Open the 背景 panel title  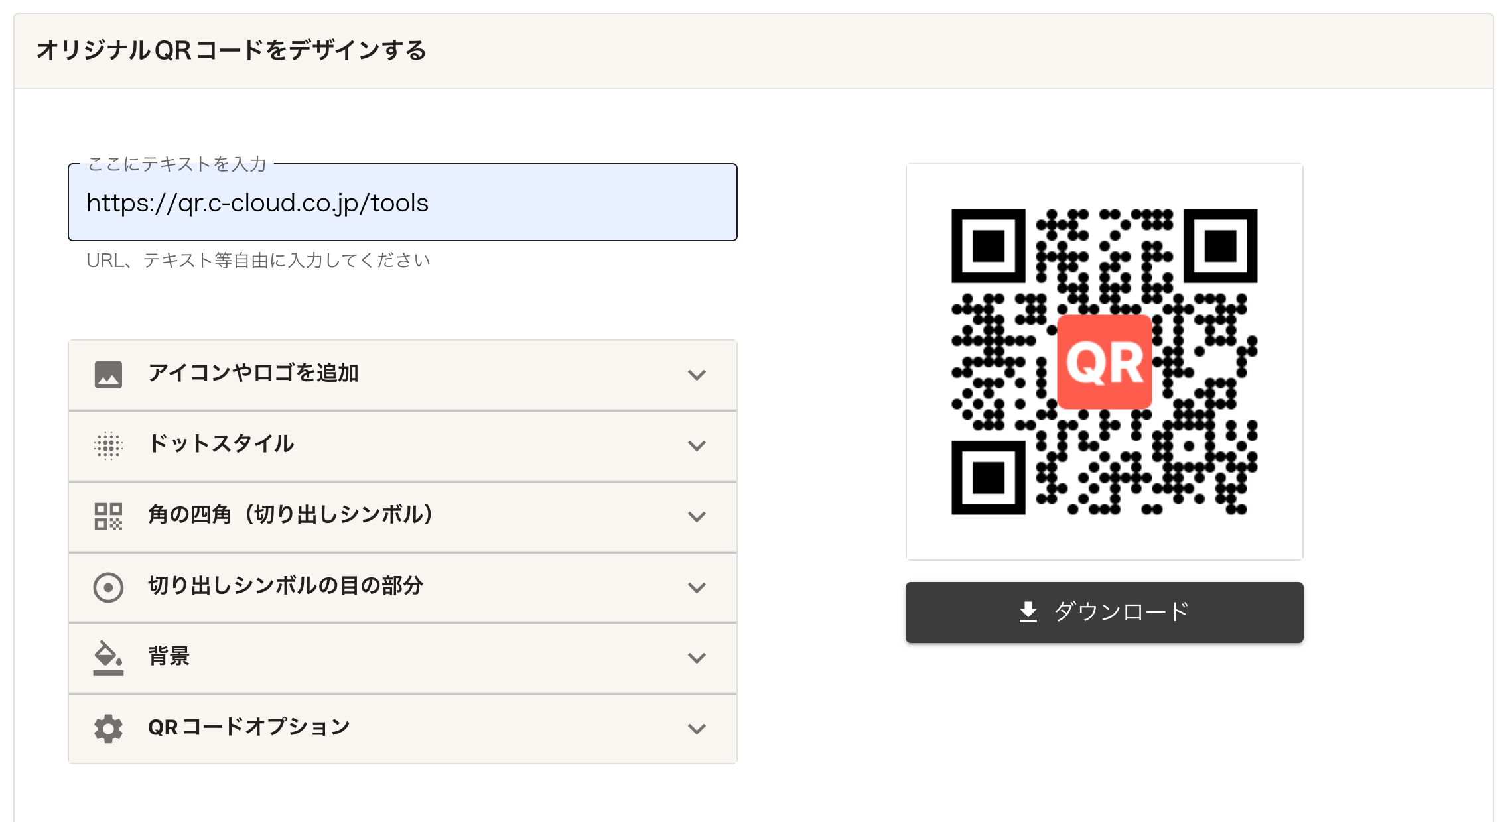(169, 656)
